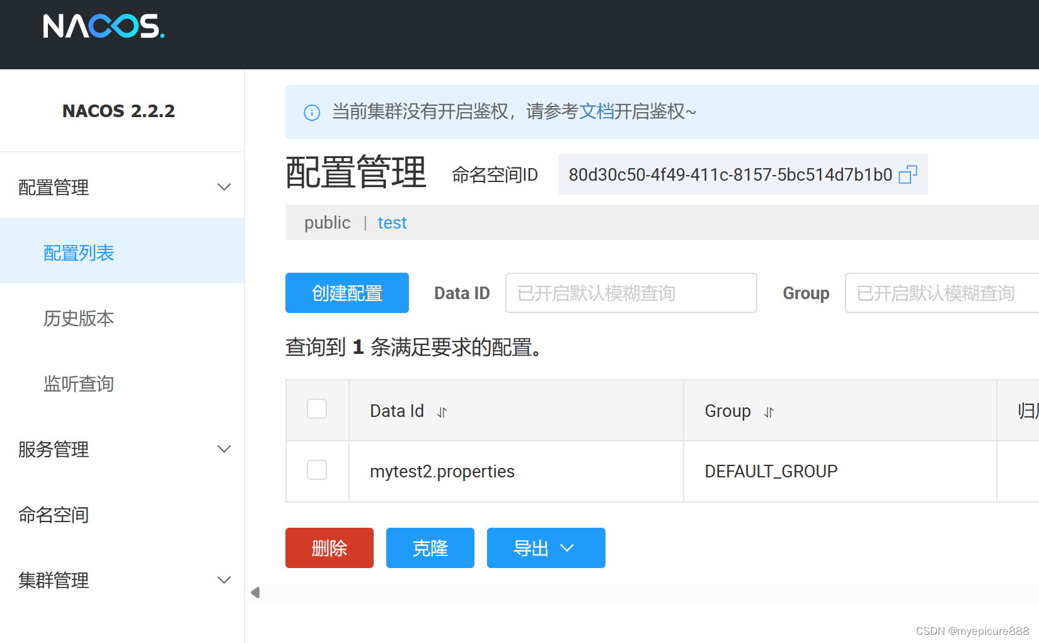This screenshot has width=1039, height=643.
Task: Click the red 删除 delete button
Action: click(x=329, y=548)
